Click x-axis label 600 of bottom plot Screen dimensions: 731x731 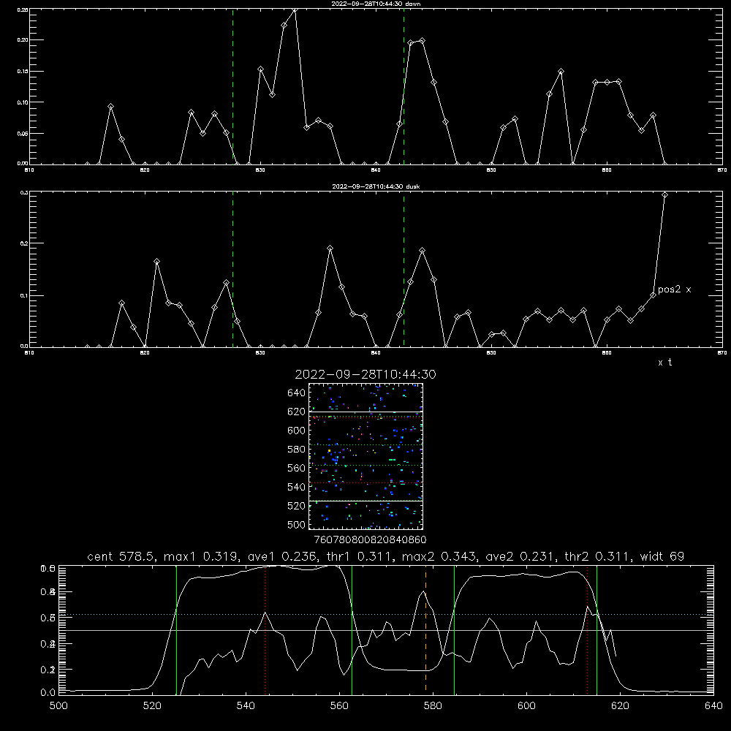(x=526, y=706)
